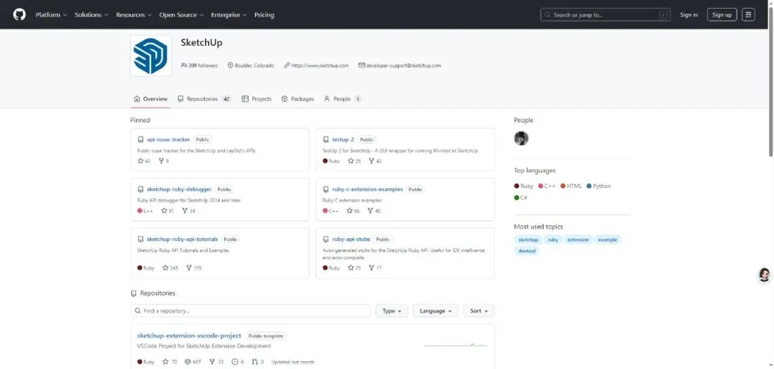774x369 pixels.
Task: Open the sketchup-ruby-api-tutorials repository
Action: 182,240
